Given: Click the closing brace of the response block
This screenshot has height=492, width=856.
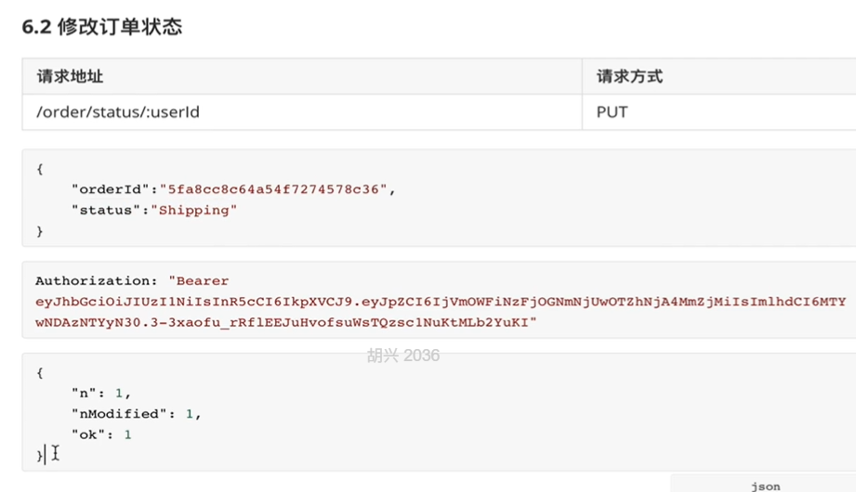Looking at the screenshot, I should (39, 455).
